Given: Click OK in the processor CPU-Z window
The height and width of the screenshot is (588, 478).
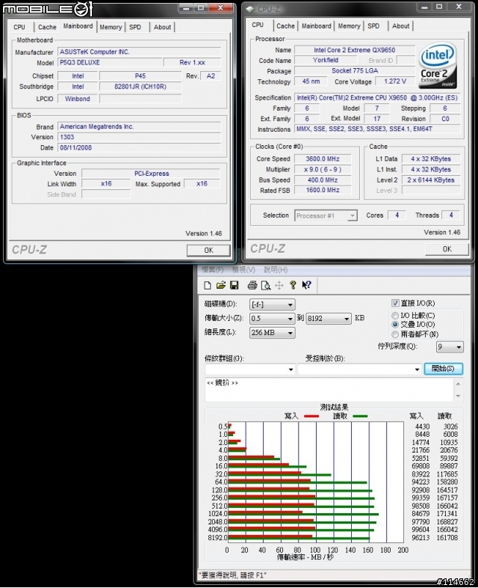Looking at the screenshot, I should tap(447, 249).
